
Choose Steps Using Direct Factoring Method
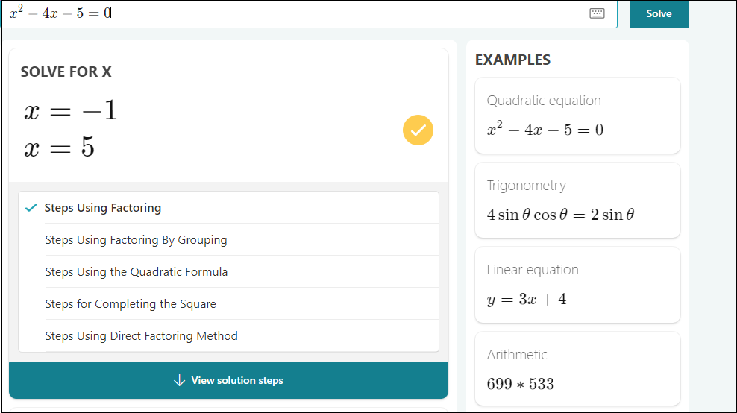[141, 336]
